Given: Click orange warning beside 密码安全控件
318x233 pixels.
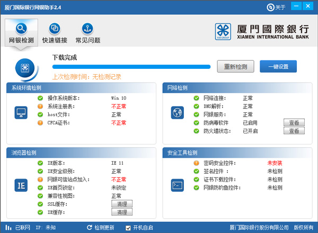Looking at the screenshot, I should click(196, 163).
